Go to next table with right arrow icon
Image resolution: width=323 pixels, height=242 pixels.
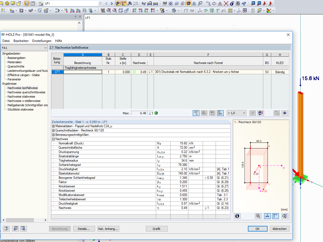[24, 229]
